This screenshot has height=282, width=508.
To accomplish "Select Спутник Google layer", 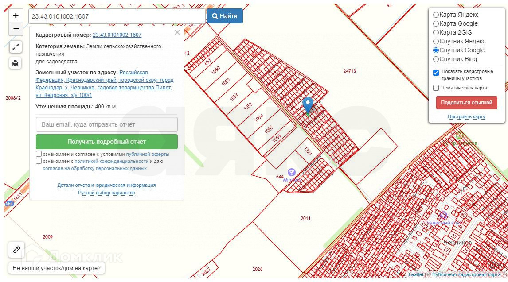I will point(436,50).
